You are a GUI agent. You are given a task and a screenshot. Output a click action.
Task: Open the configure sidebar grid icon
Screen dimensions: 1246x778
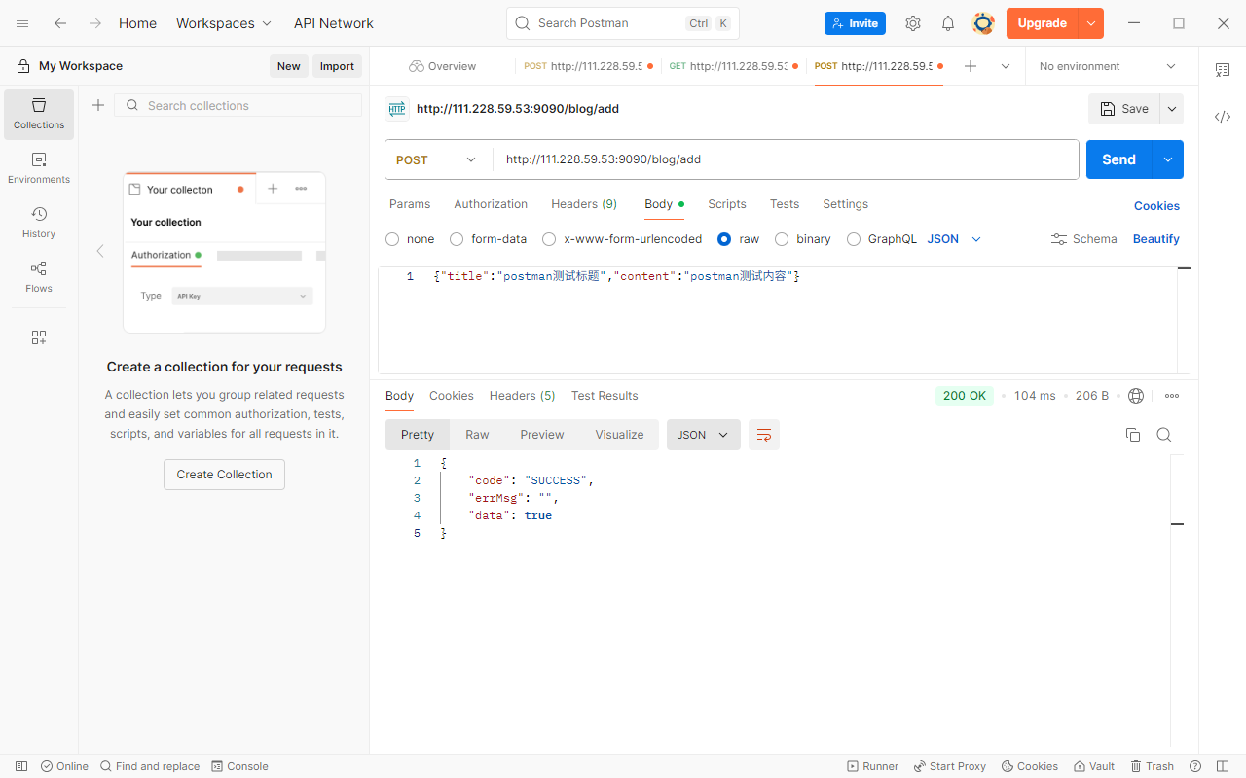click(39, 337)
